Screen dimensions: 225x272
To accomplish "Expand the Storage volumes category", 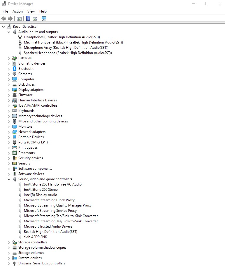I will (x=9, y=253).
